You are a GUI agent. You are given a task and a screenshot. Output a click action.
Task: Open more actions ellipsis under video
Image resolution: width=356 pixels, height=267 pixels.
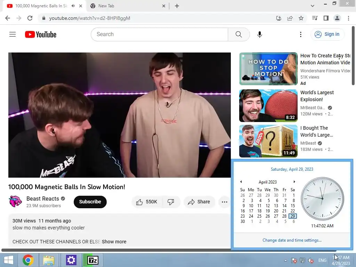[224, 202]
